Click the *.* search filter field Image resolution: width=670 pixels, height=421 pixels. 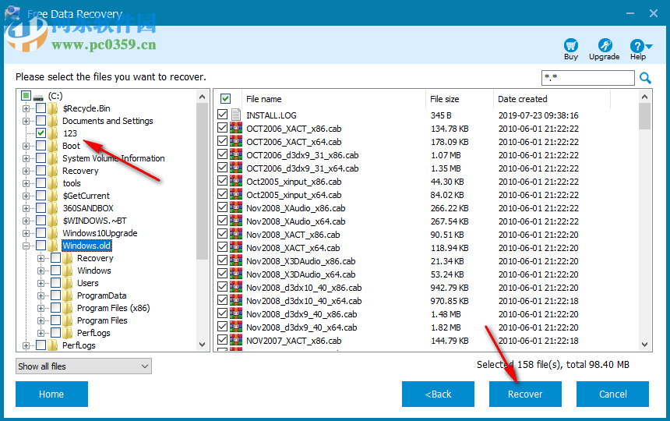pyautogui.click(x=588, y=78)
